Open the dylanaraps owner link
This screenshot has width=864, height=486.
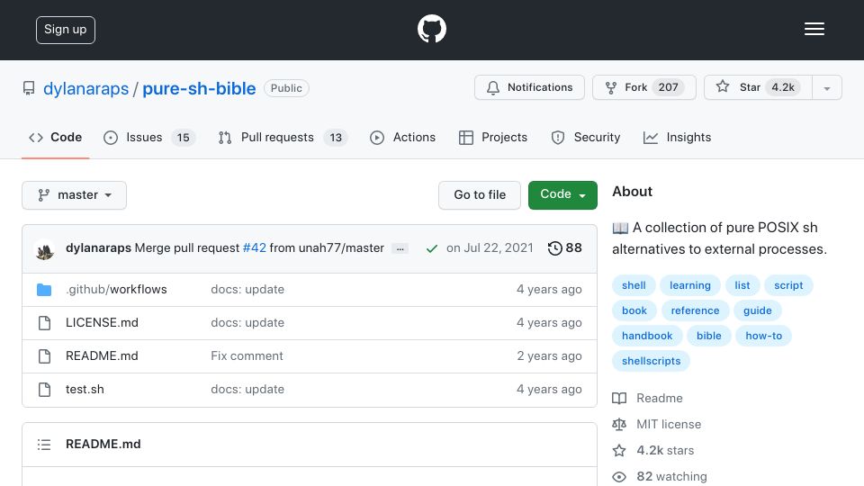click(86, 88)
